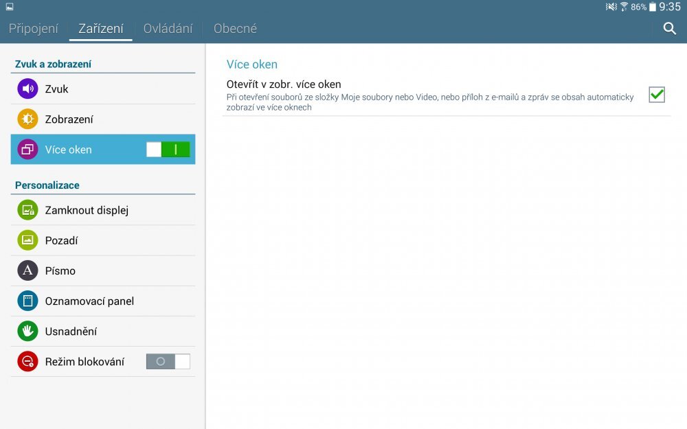Tap the purple Zvuk speaker icon
This screenshot has height=429, width=687.
point(27,89)
